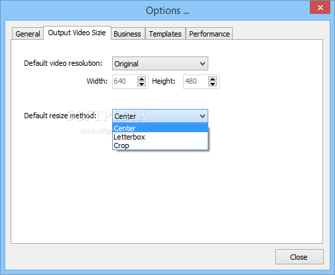Increase Width with the up arrow
This screenshot has height=275, width=335.
[x=141, y=79]
